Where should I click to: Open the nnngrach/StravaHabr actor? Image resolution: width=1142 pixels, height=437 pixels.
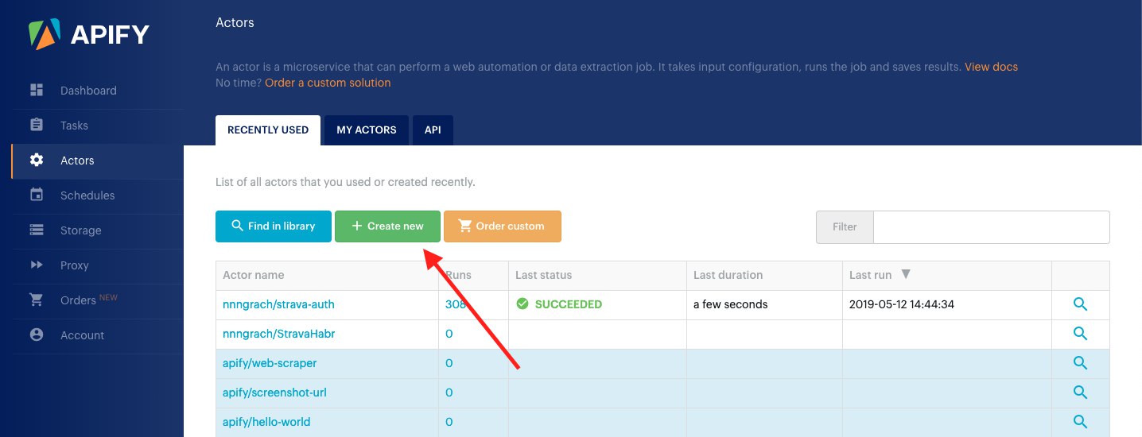point(278,334)
